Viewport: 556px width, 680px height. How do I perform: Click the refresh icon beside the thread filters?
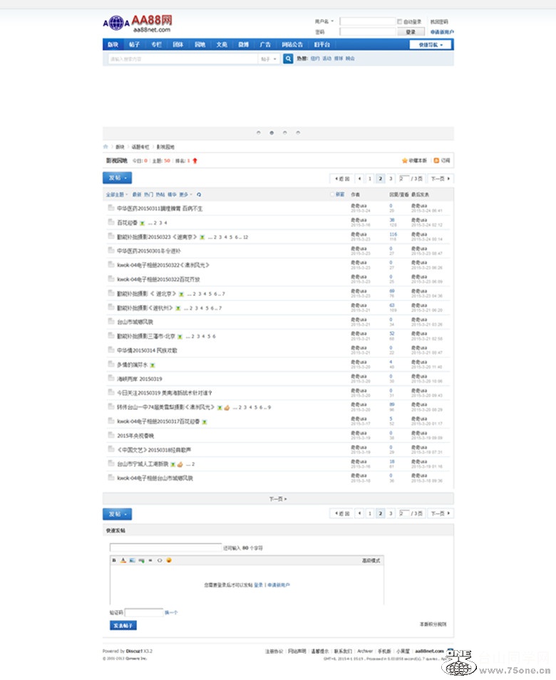[199, 194]
